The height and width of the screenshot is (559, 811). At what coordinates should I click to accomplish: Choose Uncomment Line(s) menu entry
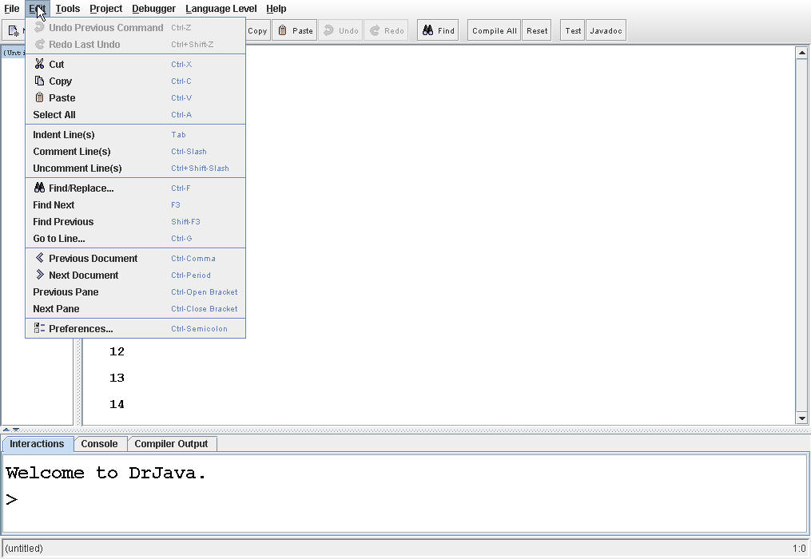pos(135,168)
